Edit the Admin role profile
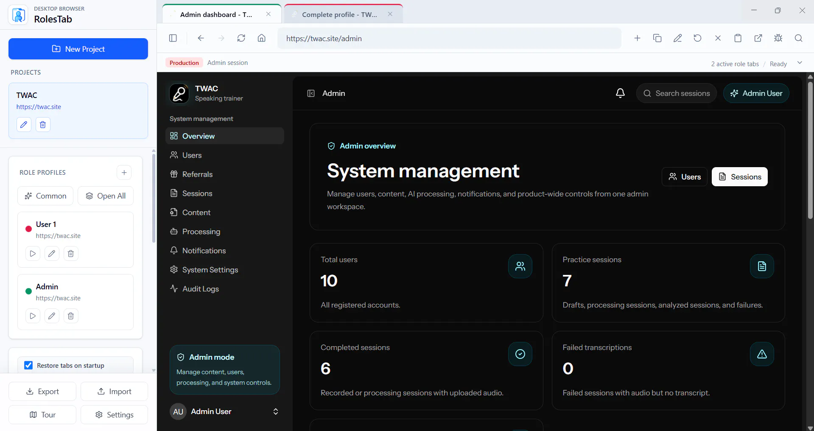 tap(52, 316)
